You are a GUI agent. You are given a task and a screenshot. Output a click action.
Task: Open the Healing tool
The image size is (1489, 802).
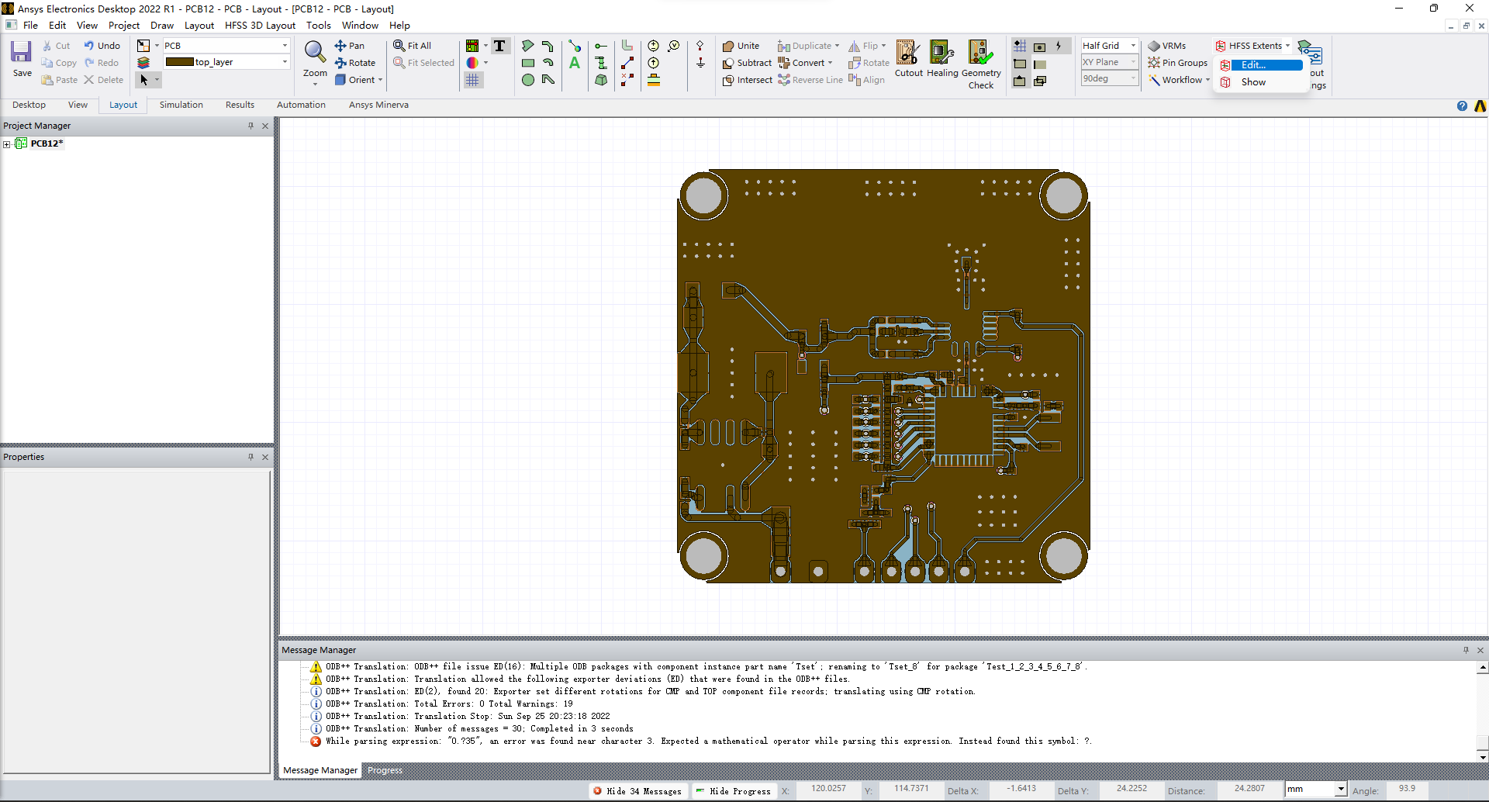942,59
